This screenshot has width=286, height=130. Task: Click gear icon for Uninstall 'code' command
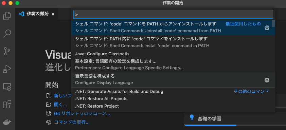[x=267, y=28]
